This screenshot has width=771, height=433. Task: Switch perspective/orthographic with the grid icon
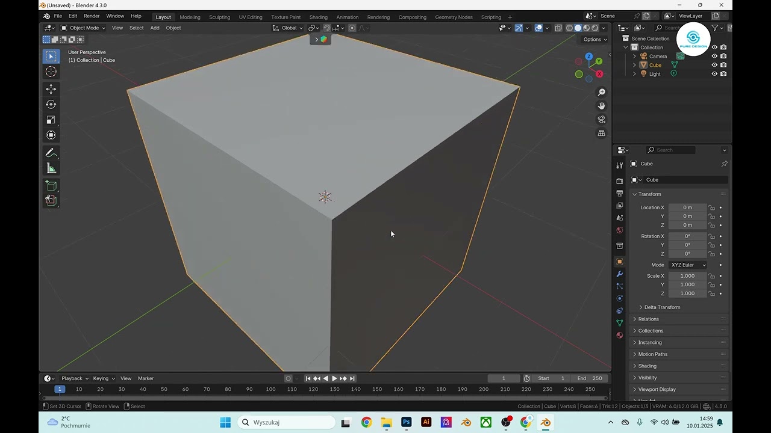601,133
